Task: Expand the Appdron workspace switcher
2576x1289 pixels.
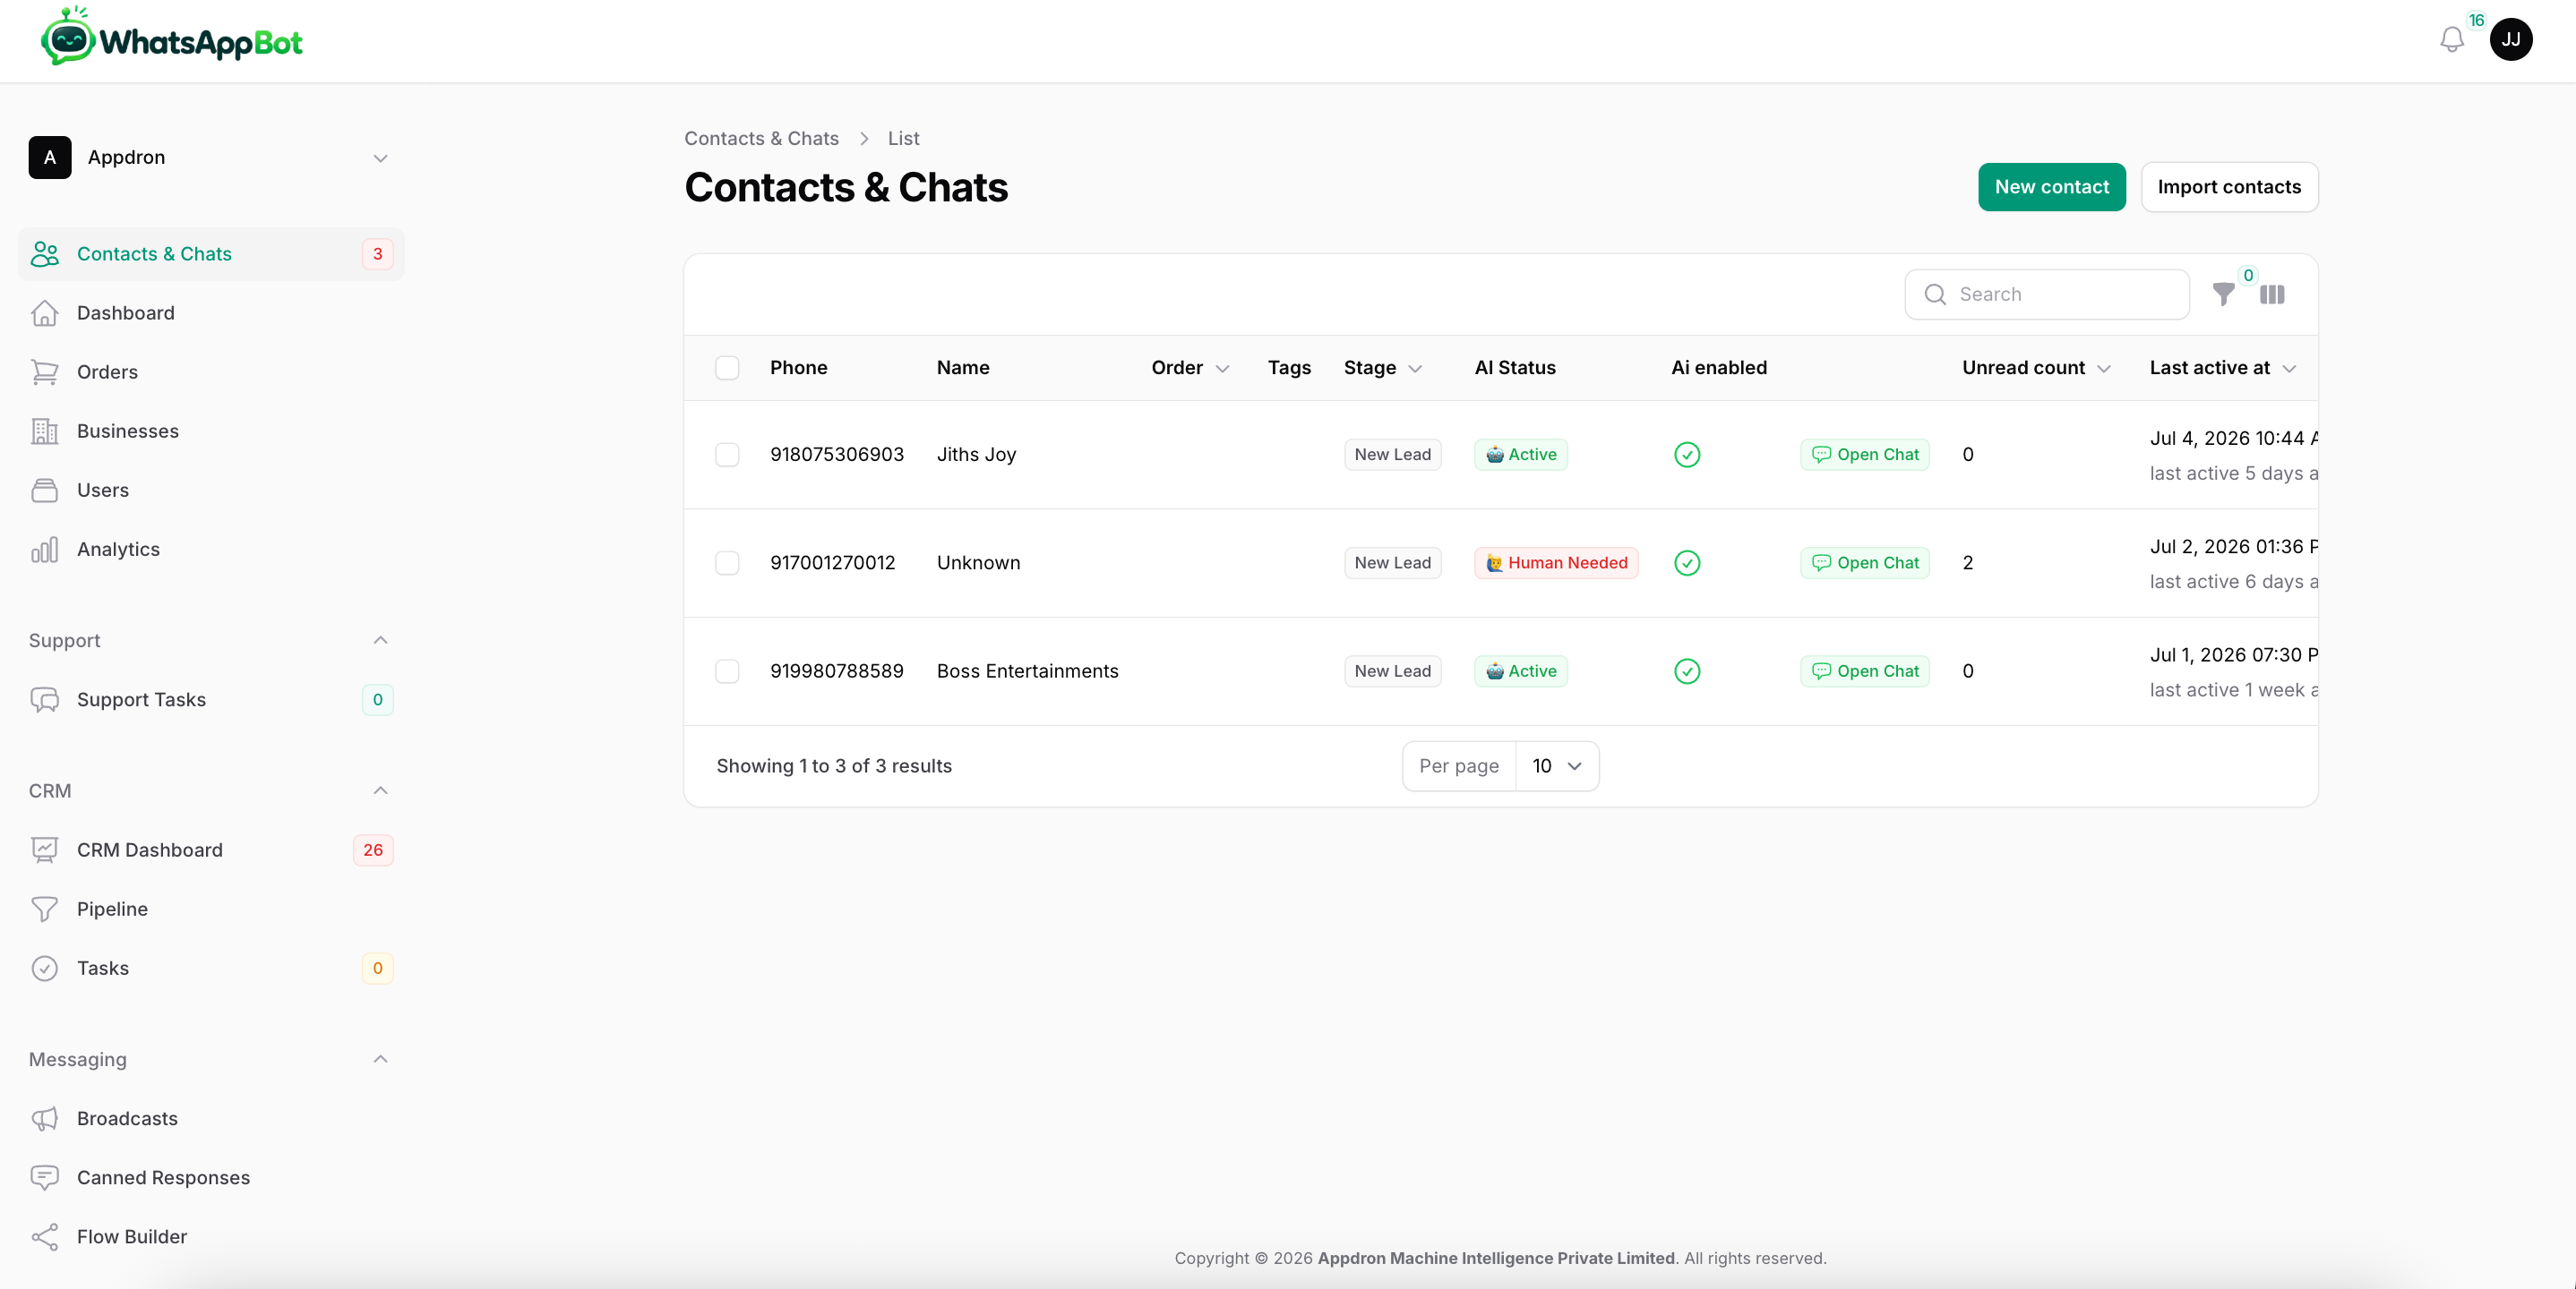Action: [x=210, y=158]
